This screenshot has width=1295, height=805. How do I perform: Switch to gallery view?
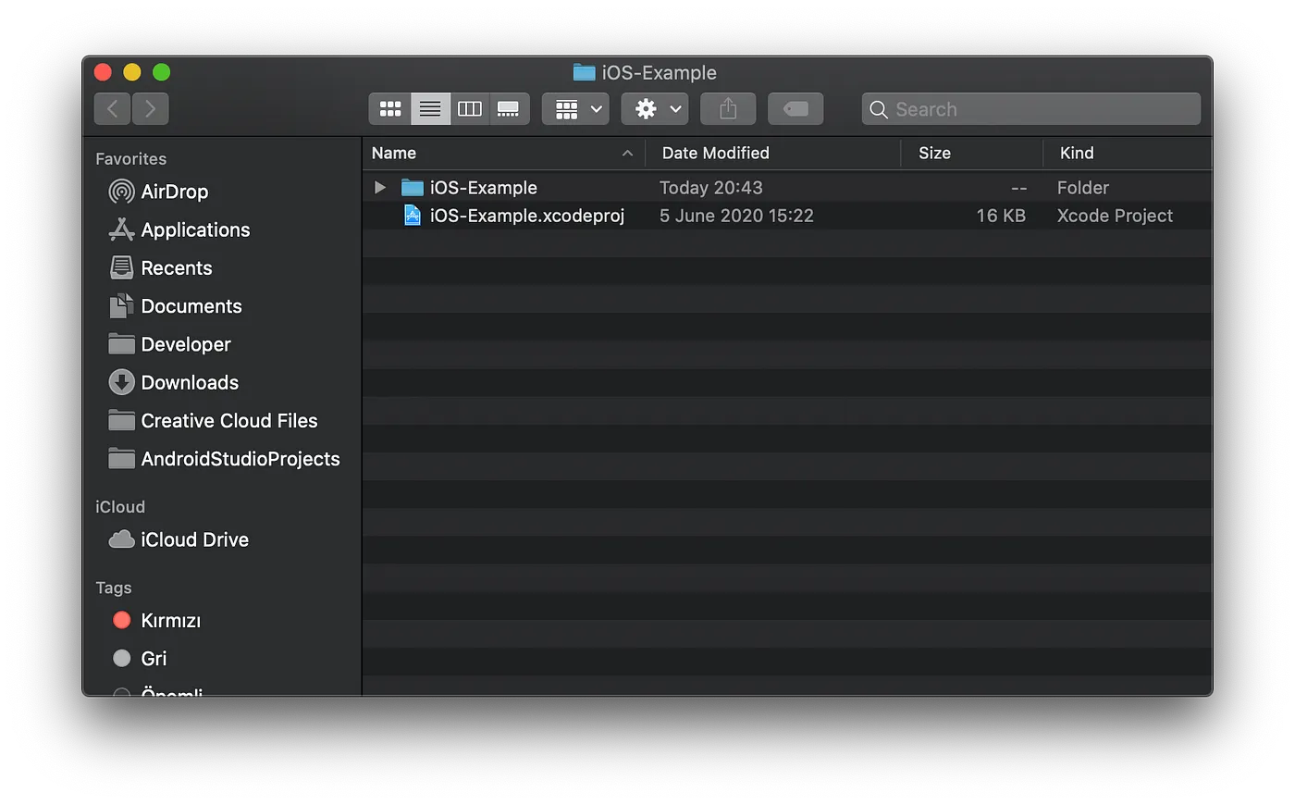coord(509,109)
